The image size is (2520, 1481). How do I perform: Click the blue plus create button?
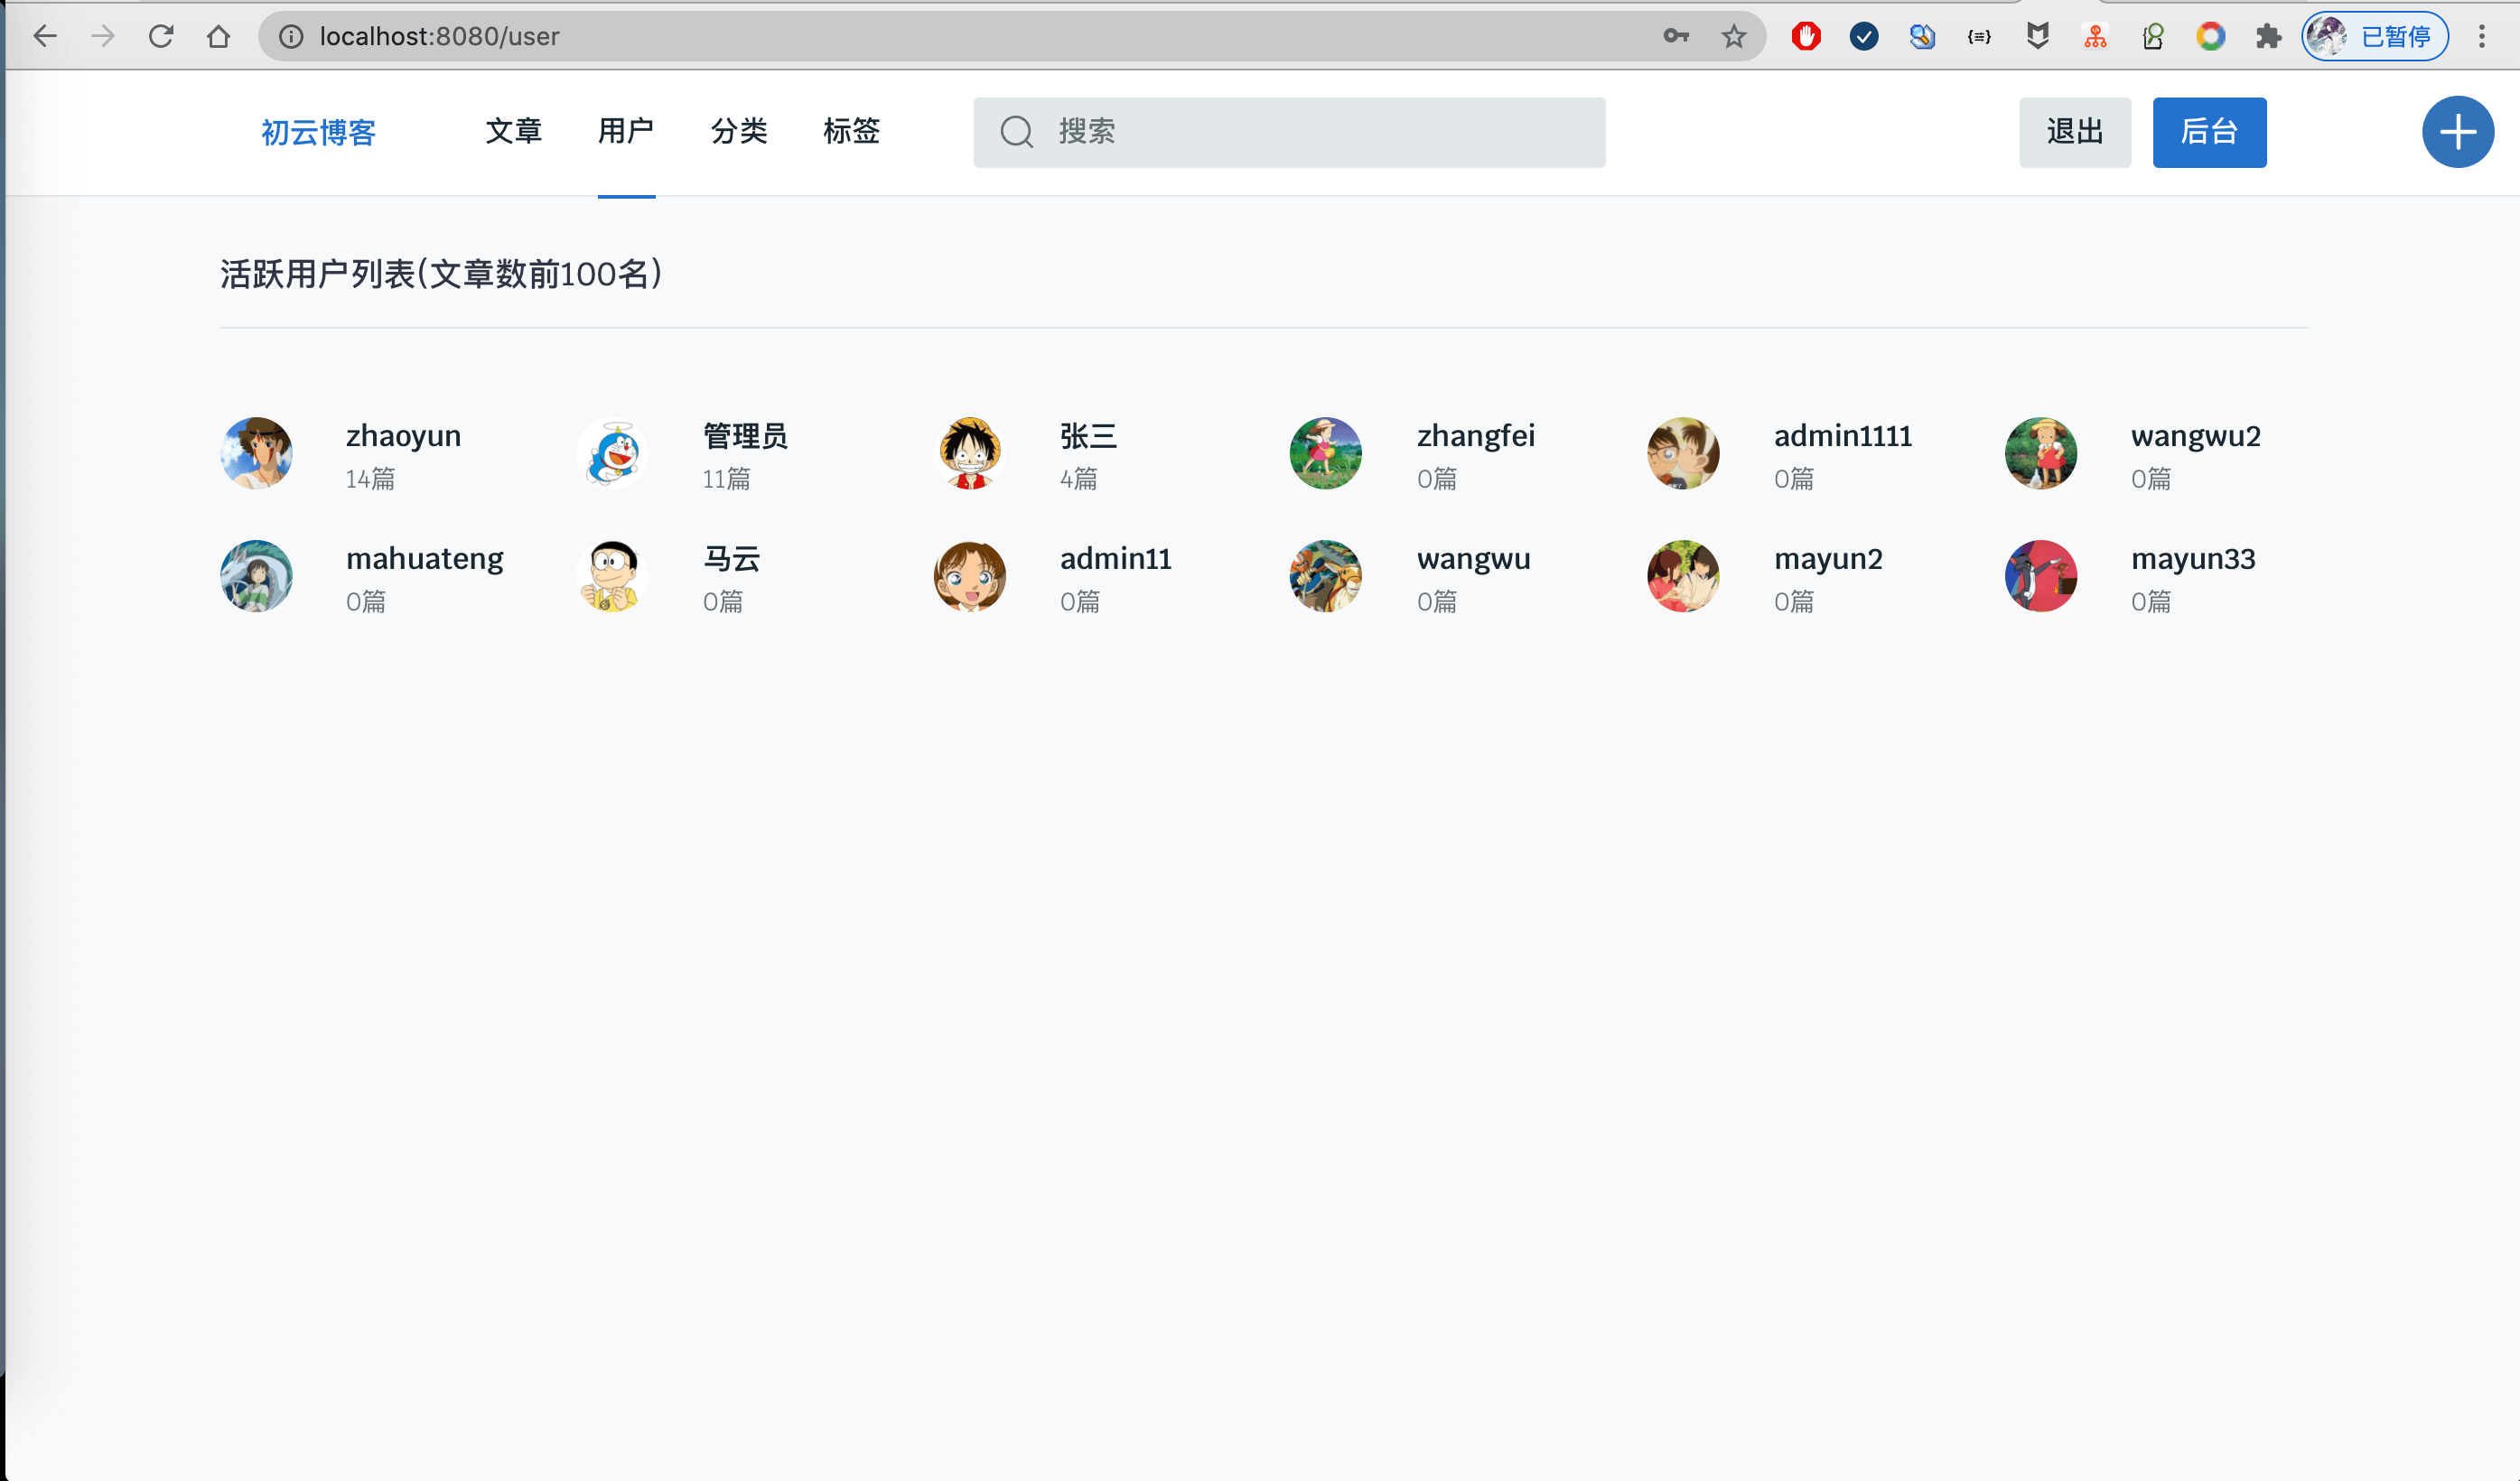pyautogui.click(x=2457, y=132)
